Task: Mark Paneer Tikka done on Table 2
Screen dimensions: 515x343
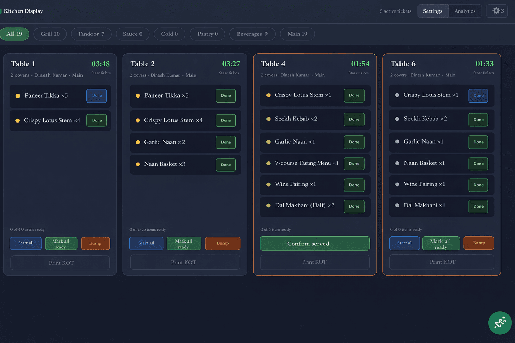Action: click(225, 96)
